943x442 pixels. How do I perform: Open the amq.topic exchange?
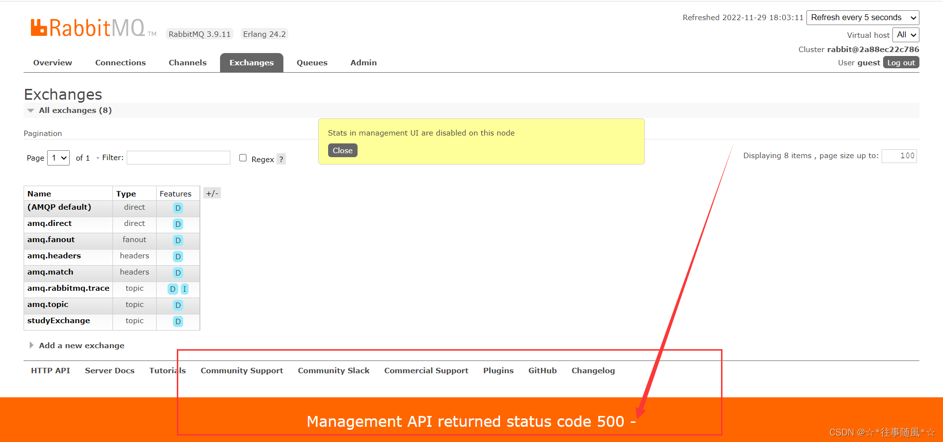[x=48, y=304]
